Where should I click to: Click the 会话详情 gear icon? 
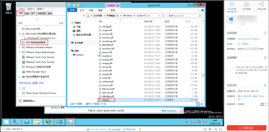(232, 4)
